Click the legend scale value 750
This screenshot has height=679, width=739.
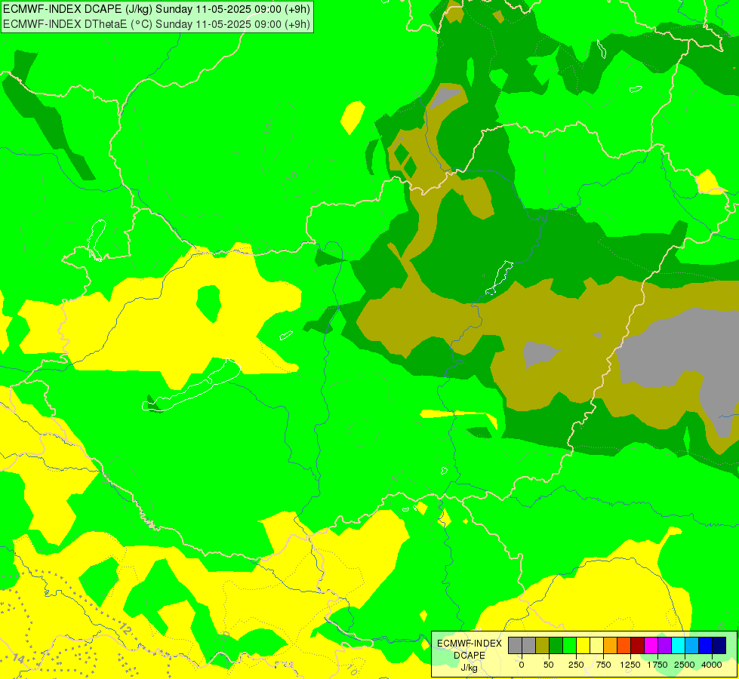coord(603,665)
